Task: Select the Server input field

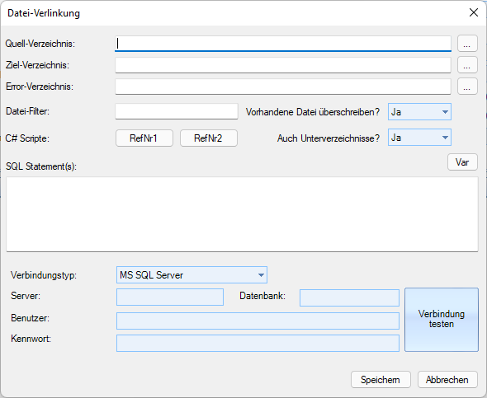Action: coord(170,297)
